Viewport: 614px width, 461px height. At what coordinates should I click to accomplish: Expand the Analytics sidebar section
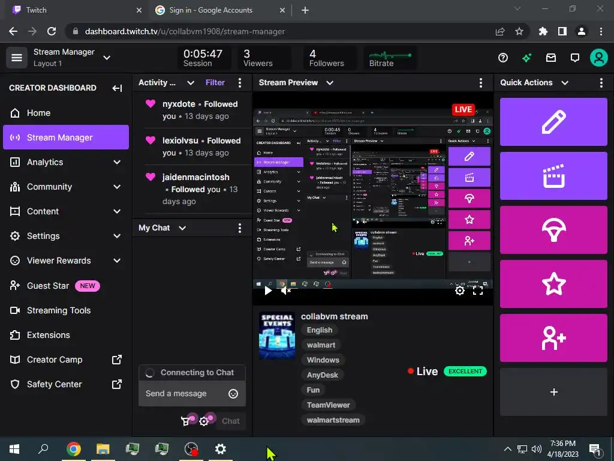point(117,162)
